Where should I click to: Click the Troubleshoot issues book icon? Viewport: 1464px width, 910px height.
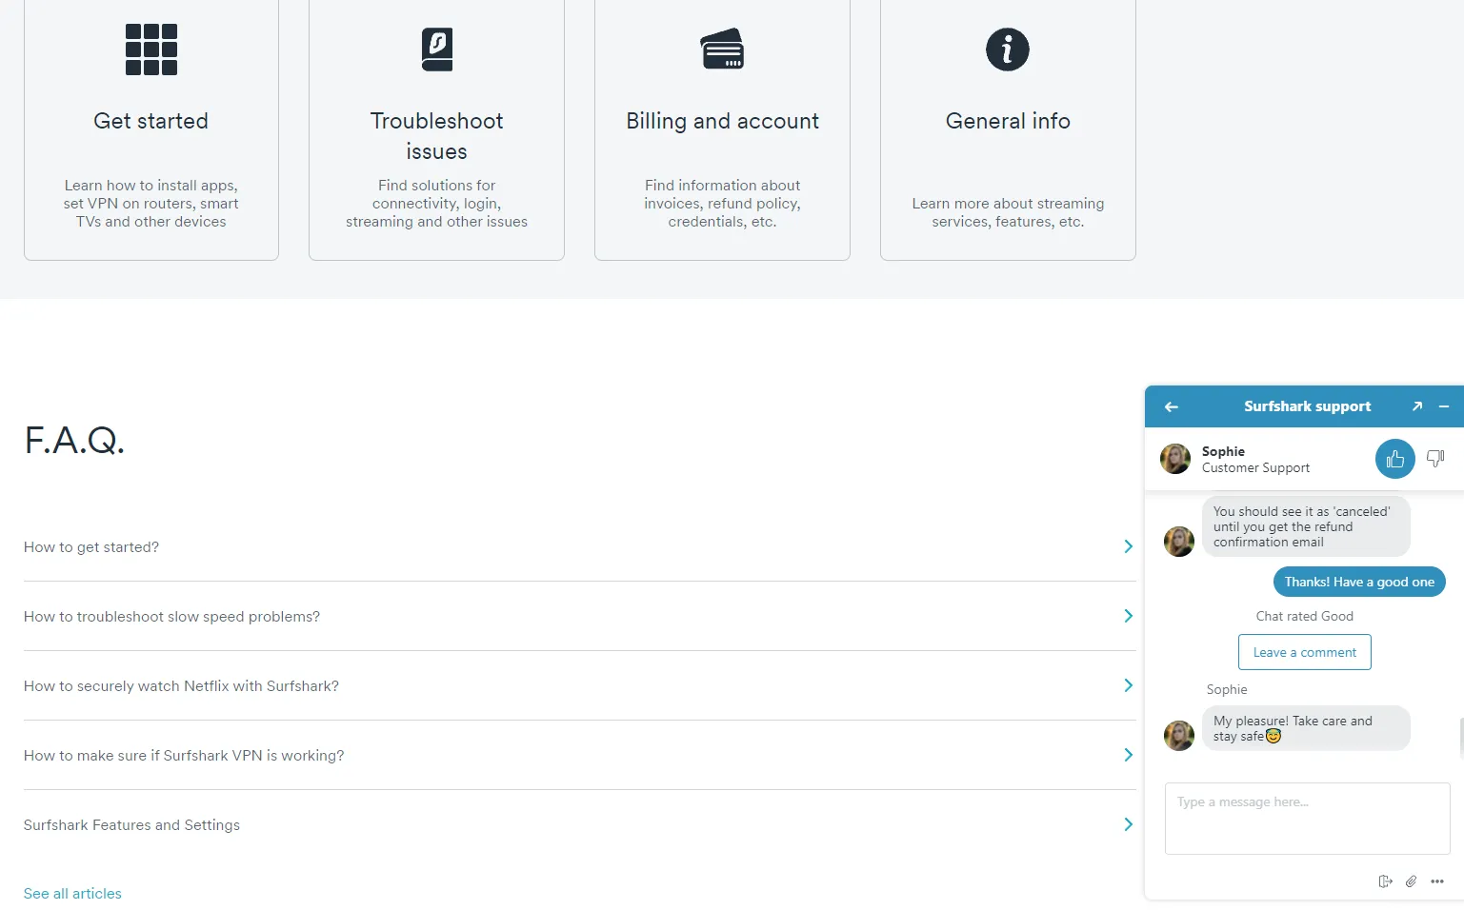pos(437,49)
